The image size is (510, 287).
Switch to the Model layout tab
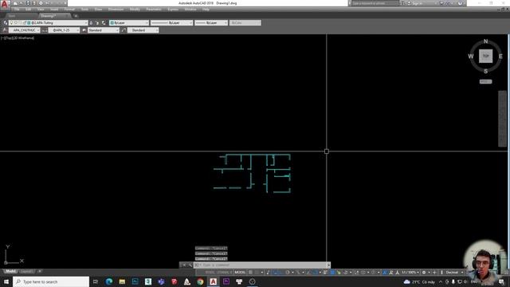pos(10,271)
